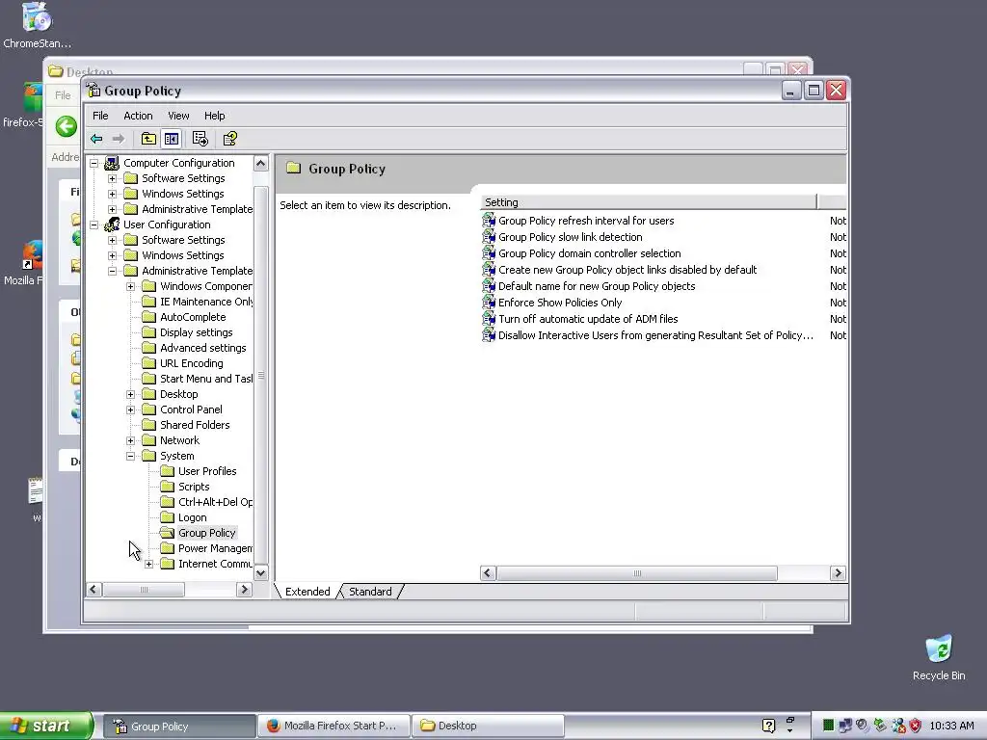Click the security shield tray icon
This screenshot has height=740, width=987.
point(916,726)
